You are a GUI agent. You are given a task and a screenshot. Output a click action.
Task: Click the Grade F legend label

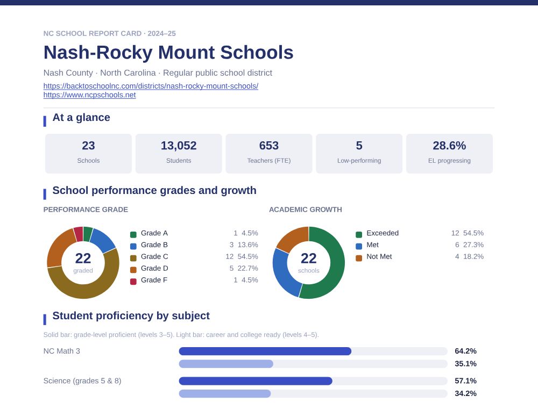click(x=154, y=280)
